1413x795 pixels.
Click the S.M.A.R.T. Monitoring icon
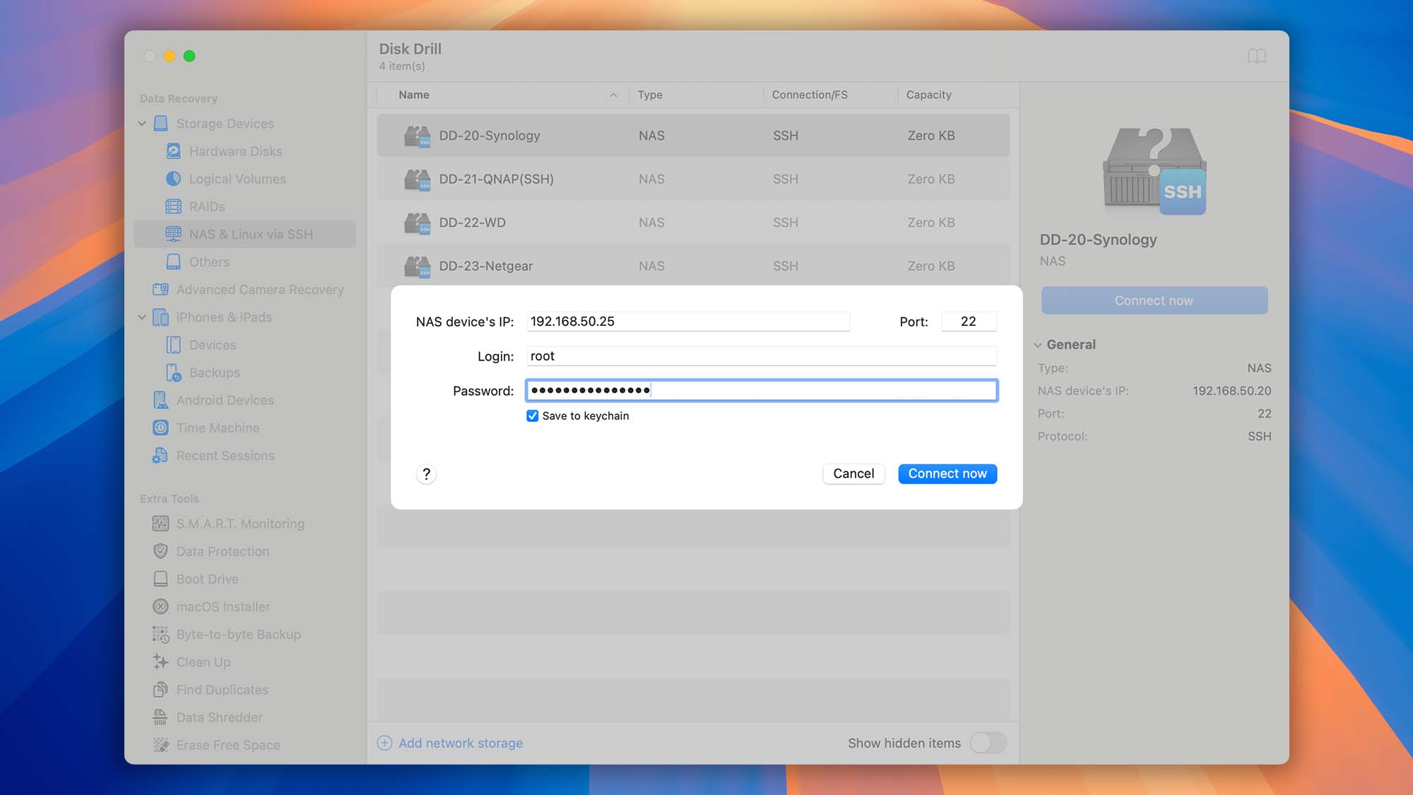161,524
